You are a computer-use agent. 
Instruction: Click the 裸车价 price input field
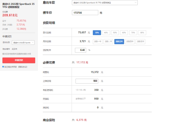click(x=85, y=13)
